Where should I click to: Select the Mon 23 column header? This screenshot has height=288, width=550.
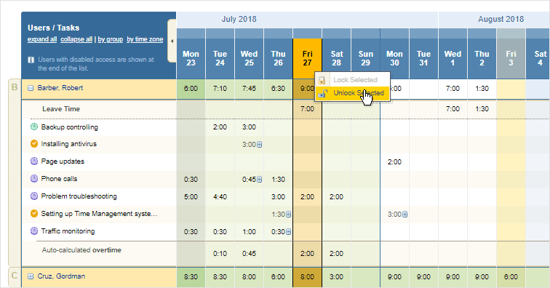(x=191, y=58)
